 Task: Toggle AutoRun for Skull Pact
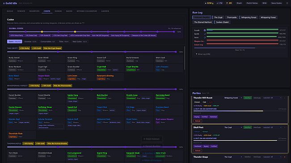tap(247, 127)
